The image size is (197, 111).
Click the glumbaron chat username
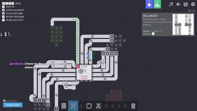coord(17,64)
